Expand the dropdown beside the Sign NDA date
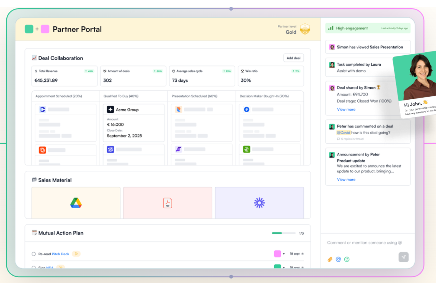The height and width of the screenshot is (290, 436). (x=284, y=267)
